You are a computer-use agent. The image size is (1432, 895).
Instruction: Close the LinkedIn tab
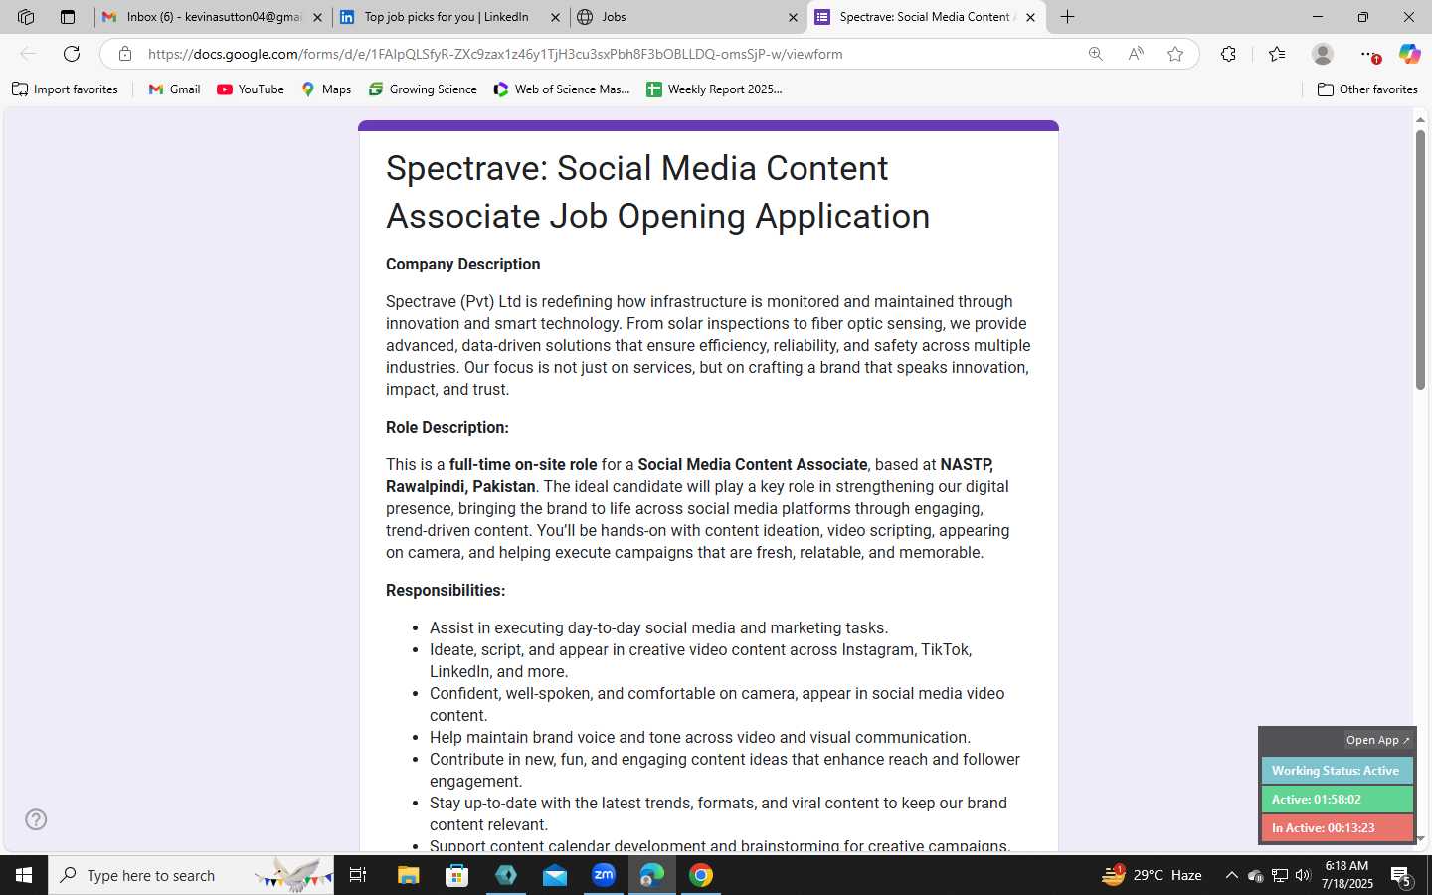[x=557, y=17]
